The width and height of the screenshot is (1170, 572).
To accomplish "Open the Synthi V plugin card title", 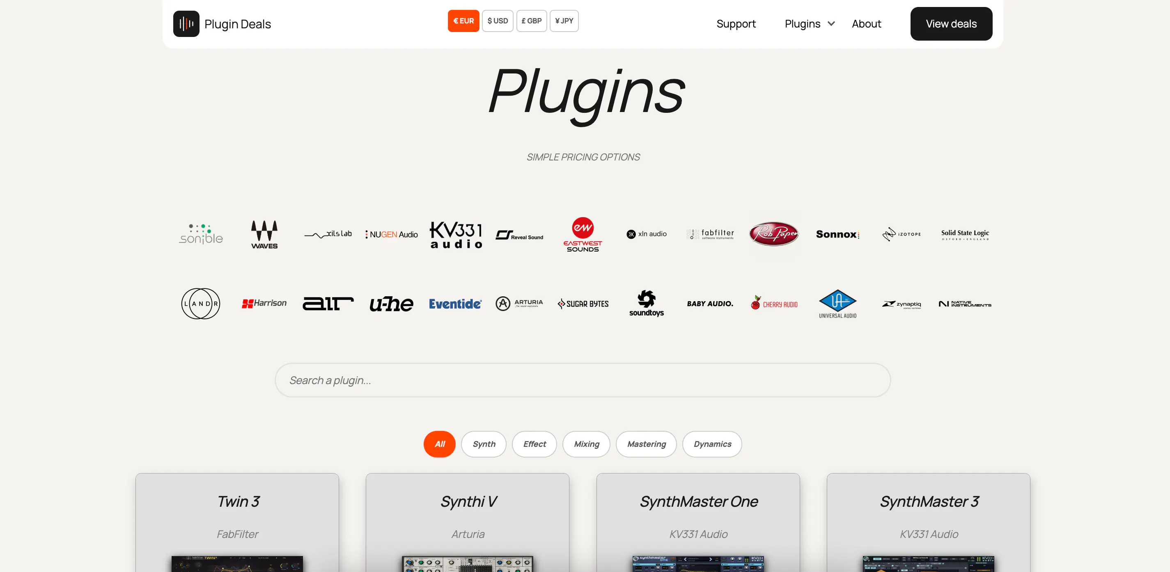I will tap(468, 501).
